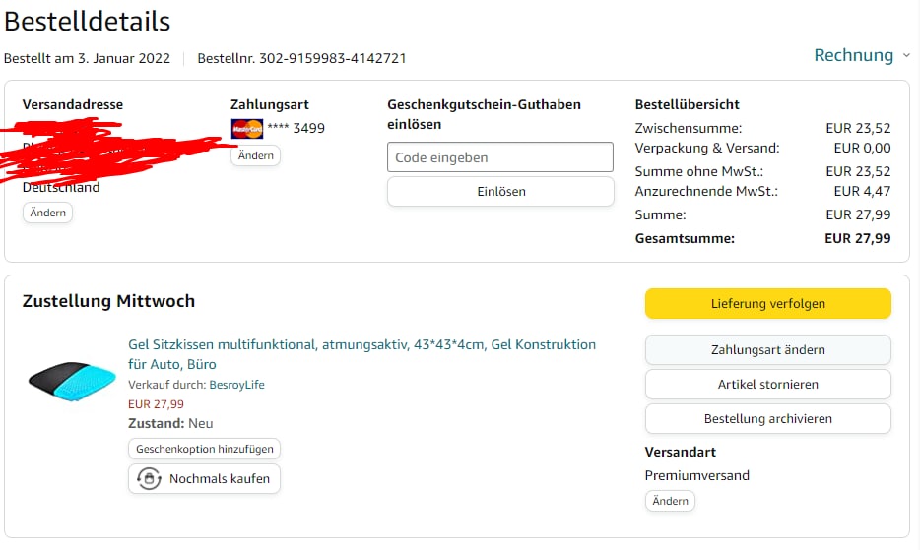This screenshot has width=920, height=550.
Task: Track shipment with 'Lieferung verfolgen'
Action: coord(767,304)
